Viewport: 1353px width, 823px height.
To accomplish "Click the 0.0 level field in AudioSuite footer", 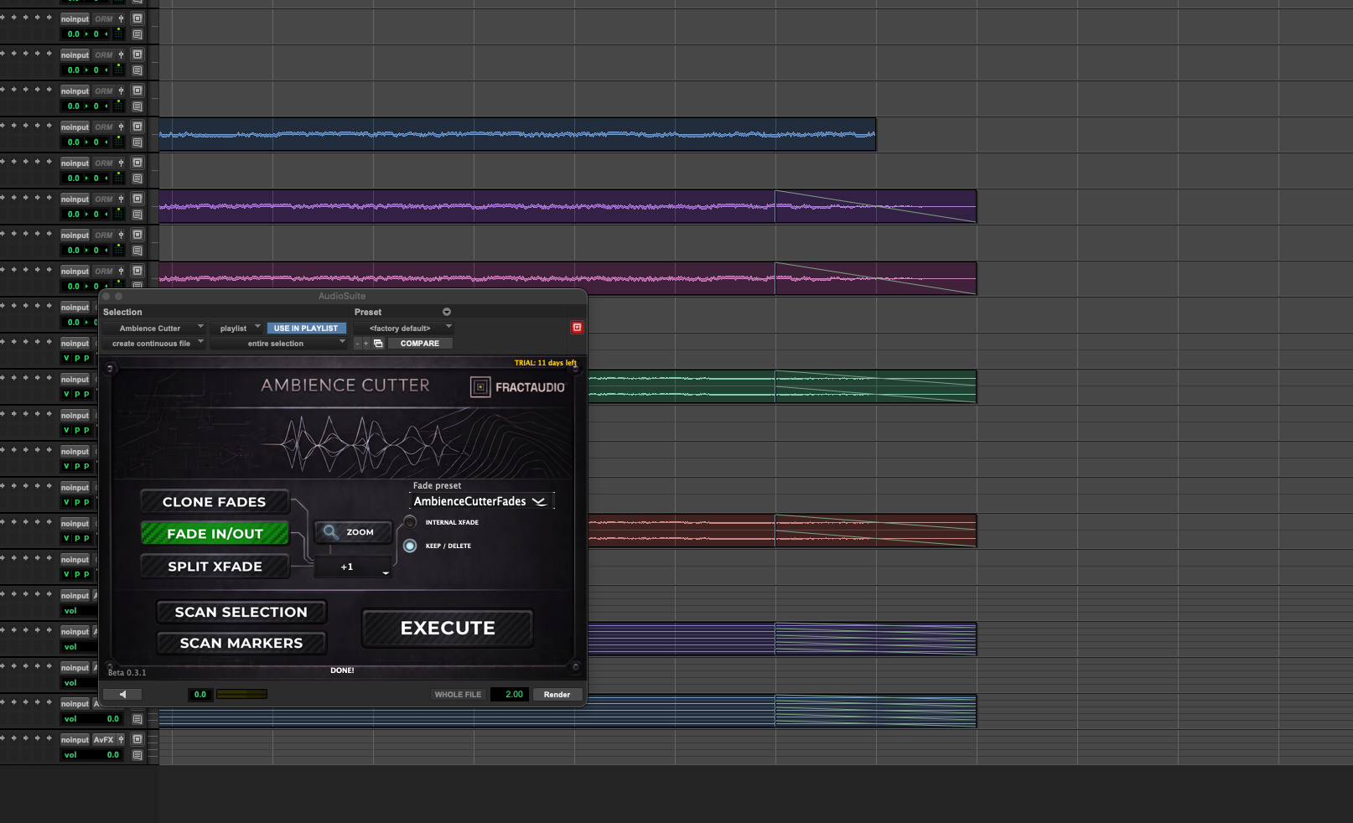I will coord(200,694).
